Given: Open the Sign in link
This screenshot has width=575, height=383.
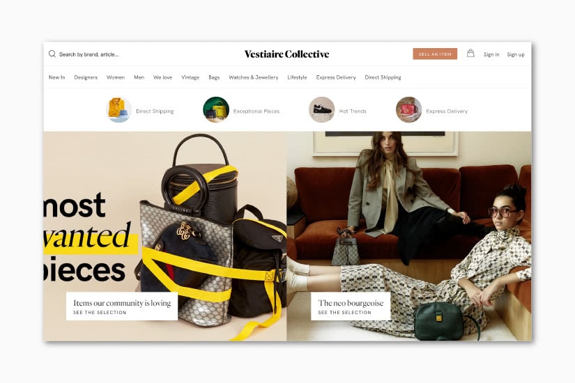Looking at the screenshot, I should tap(491, 54).
